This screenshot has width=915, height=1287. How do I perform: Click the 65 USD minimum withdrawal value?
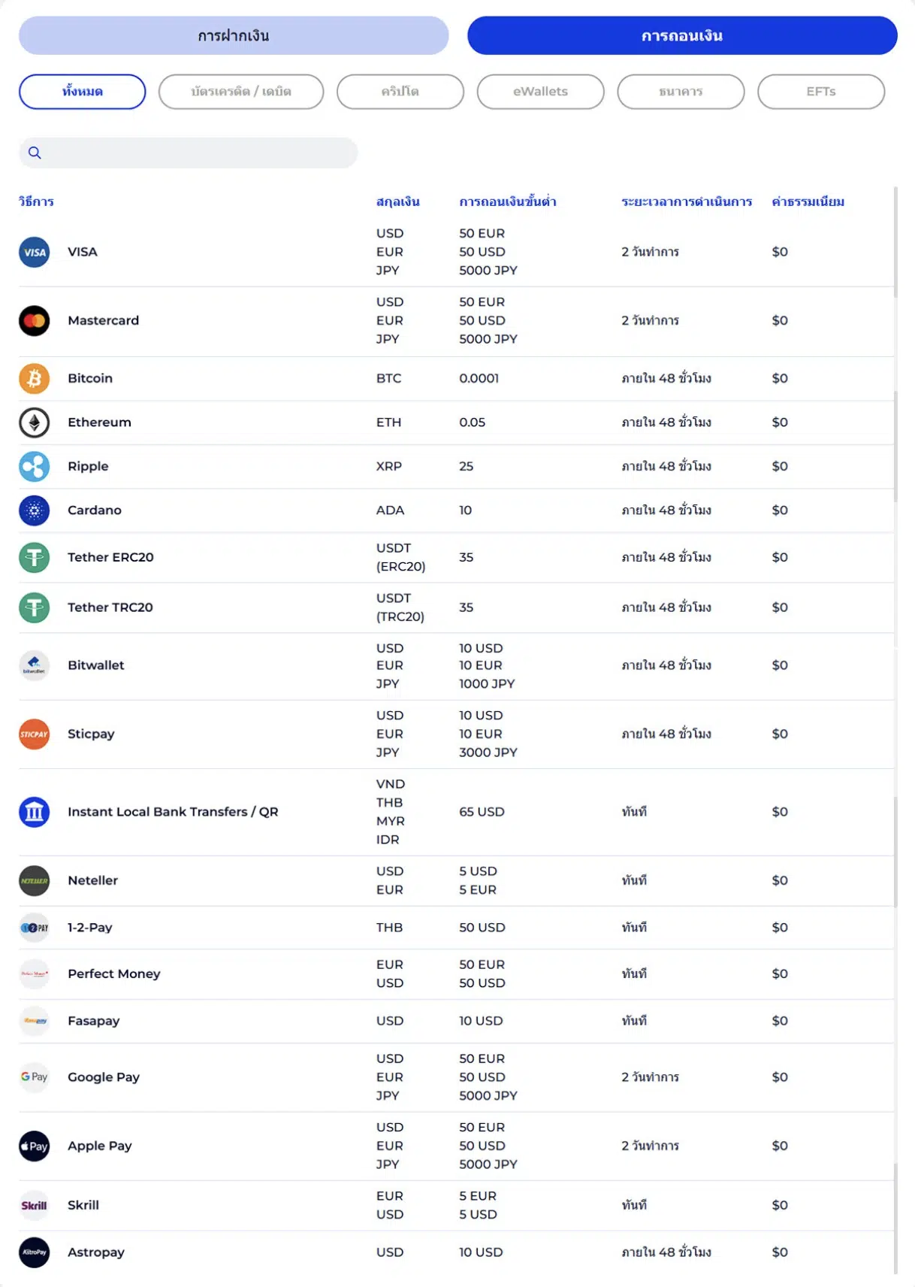point(482,812)
